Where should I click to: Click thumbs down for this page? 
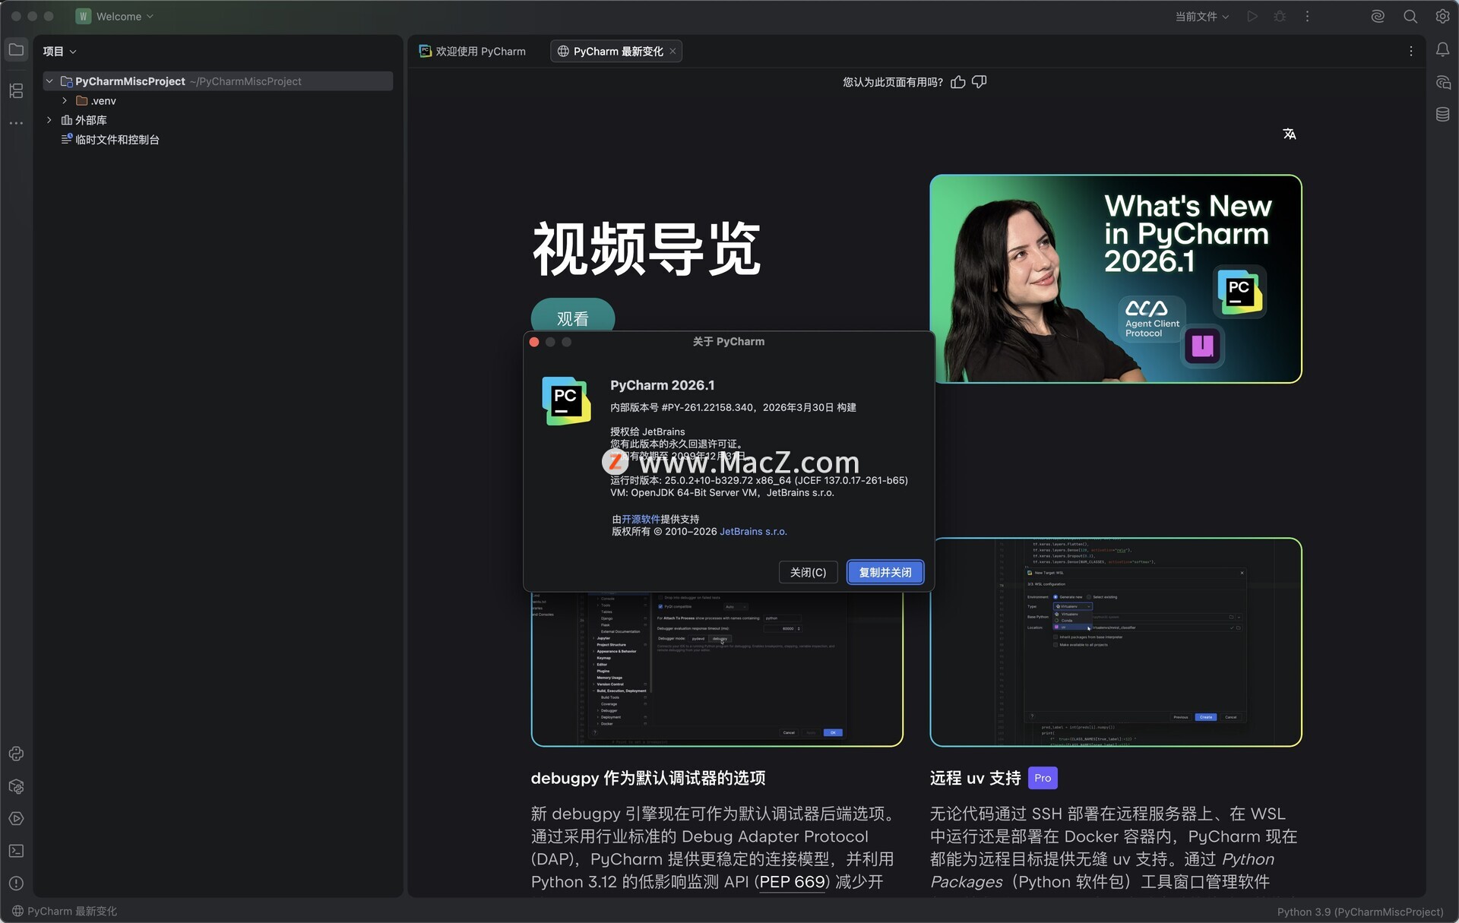(x=980, y=82)
